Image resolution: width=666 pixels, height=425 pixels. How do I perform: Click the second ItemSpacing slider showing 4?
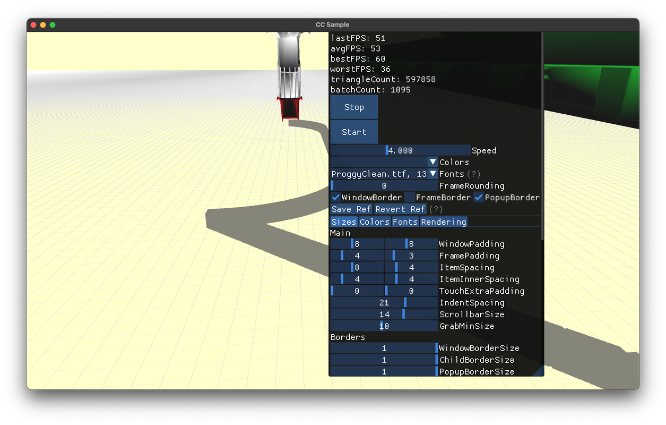(411, 267)
